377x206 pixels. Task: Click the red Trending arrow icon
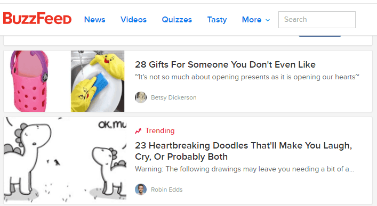tap(138, 131)
